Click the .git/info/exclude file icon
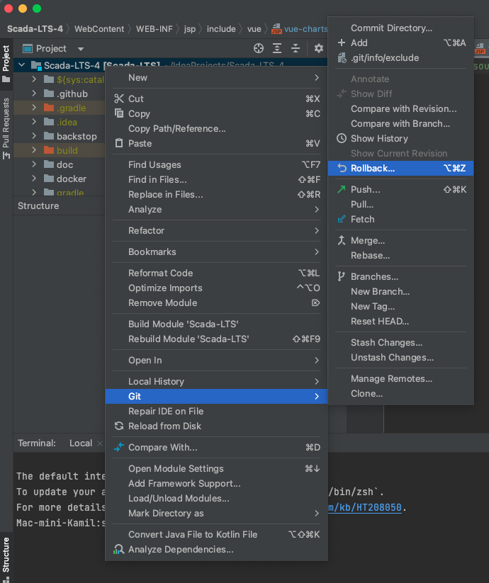This screenshot has height=583, width=489. point(342,57)
